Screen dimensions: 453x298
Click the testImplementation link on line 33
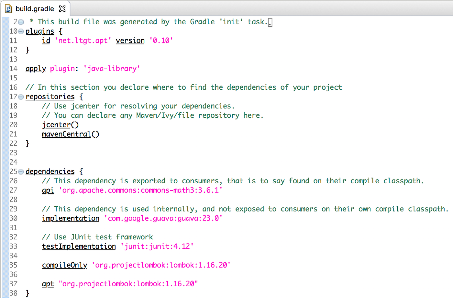[x=79, y=246]
